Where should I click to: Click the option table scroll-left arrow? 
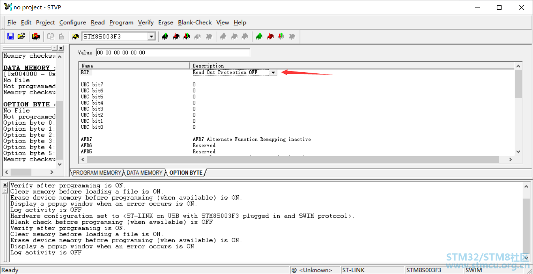pyautogui.click(x=82, y=159)
